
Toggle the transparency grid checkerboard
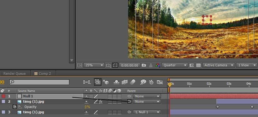point(199,65)
